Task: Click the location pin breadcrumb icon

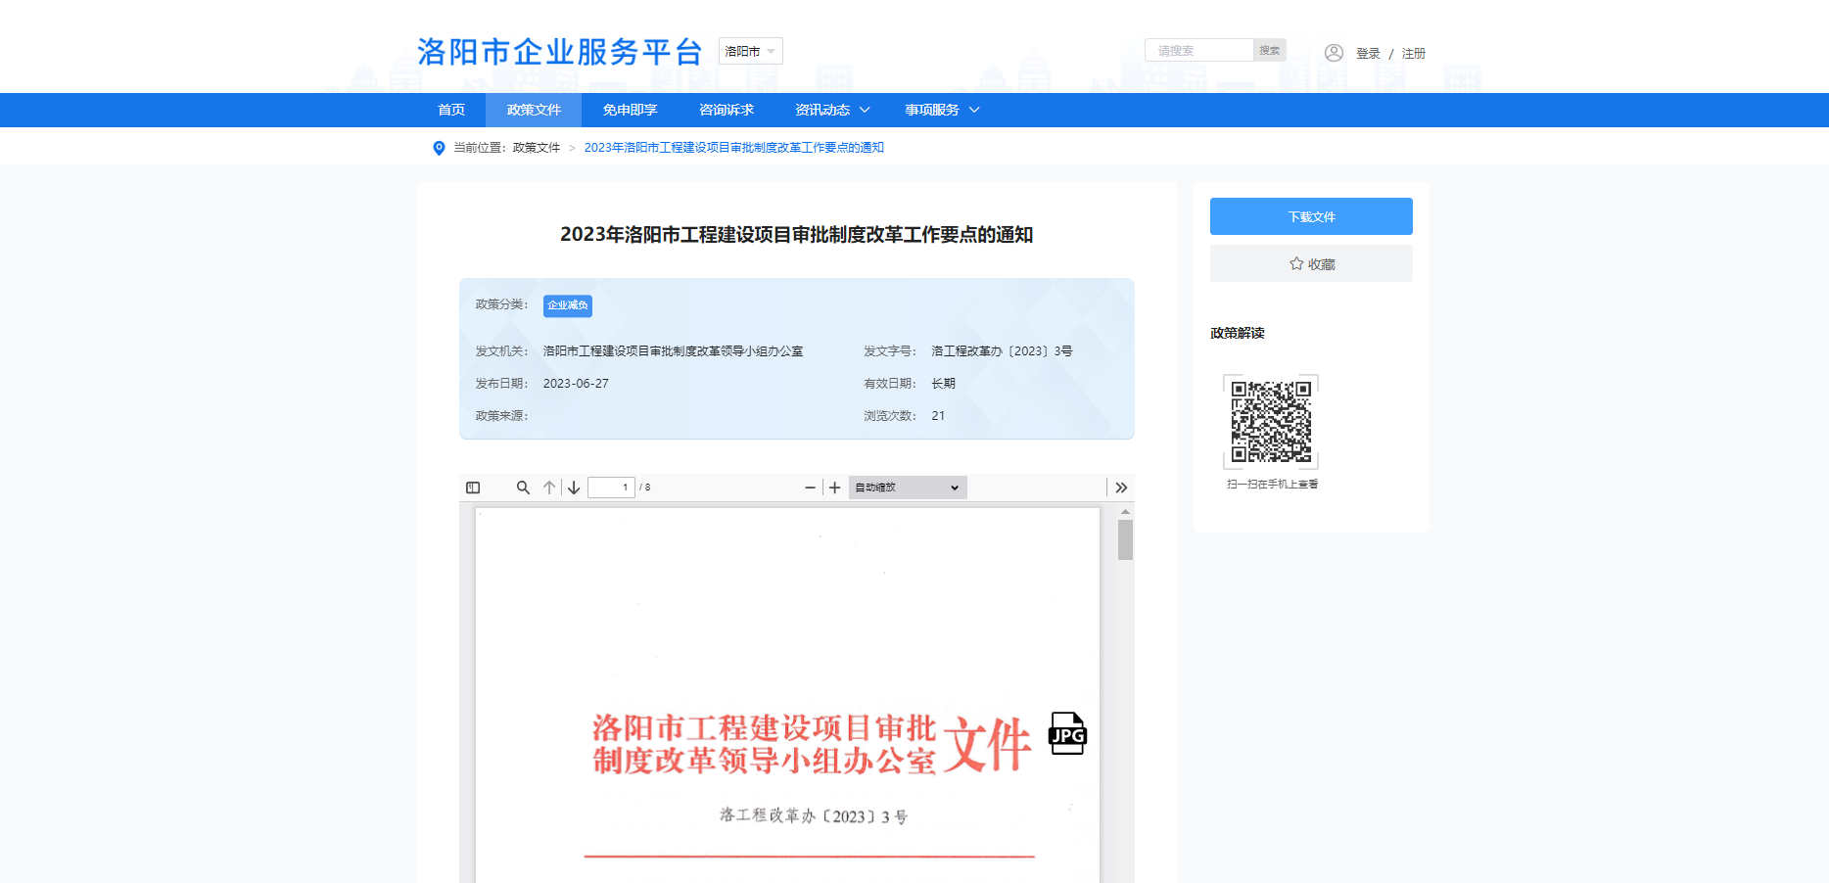Action: 439,148
